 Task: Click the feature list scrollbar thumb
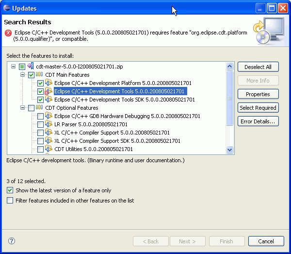click(x=229, y=98)
